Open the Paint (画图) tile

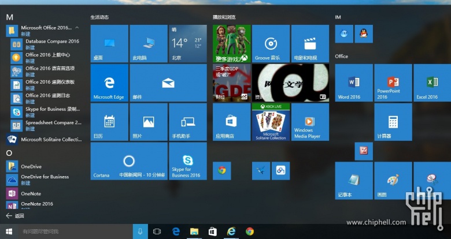(393, 180)
